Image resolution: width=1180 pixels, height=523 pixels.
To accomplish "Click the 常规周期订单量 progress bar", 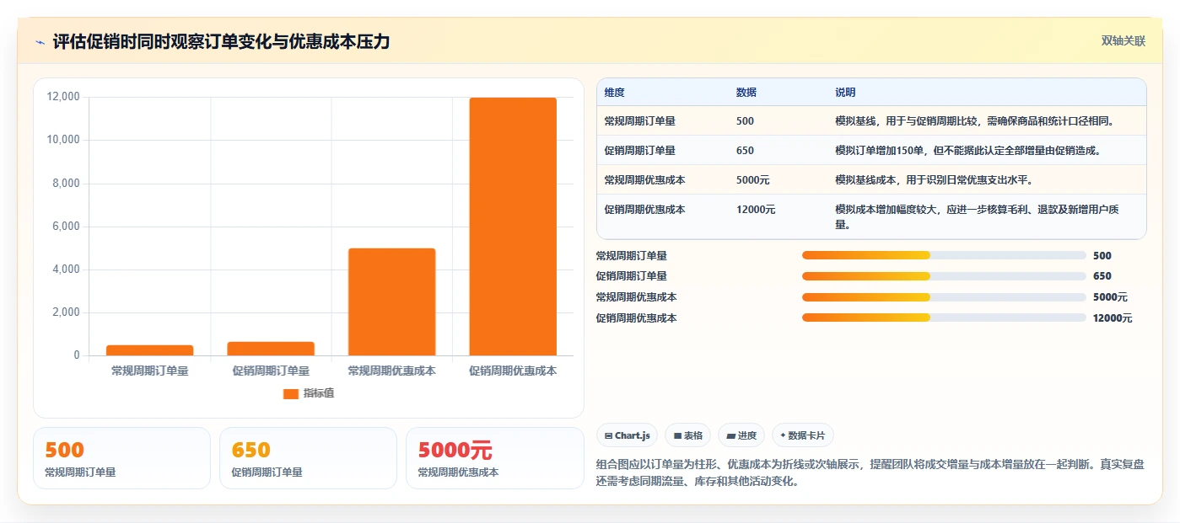I will click(x=944, y=255).
